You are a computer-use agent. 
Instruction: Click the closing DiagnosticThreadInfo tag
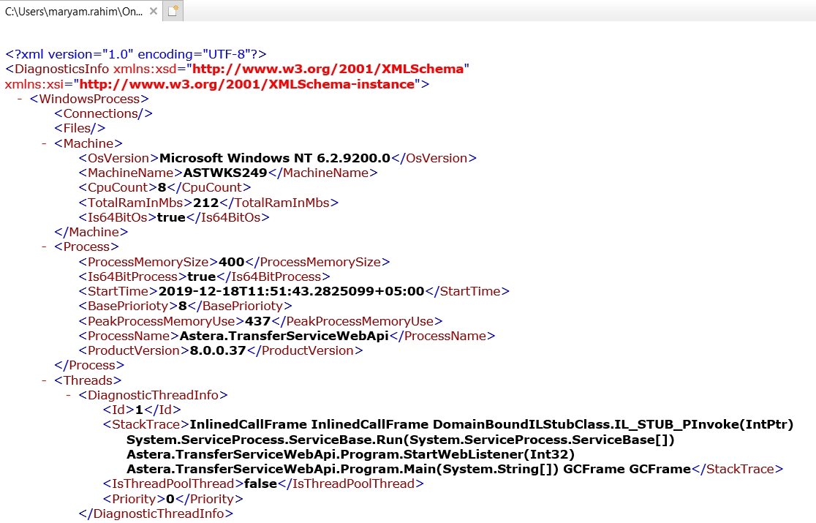pyautogui.click(x=156, y=513)
